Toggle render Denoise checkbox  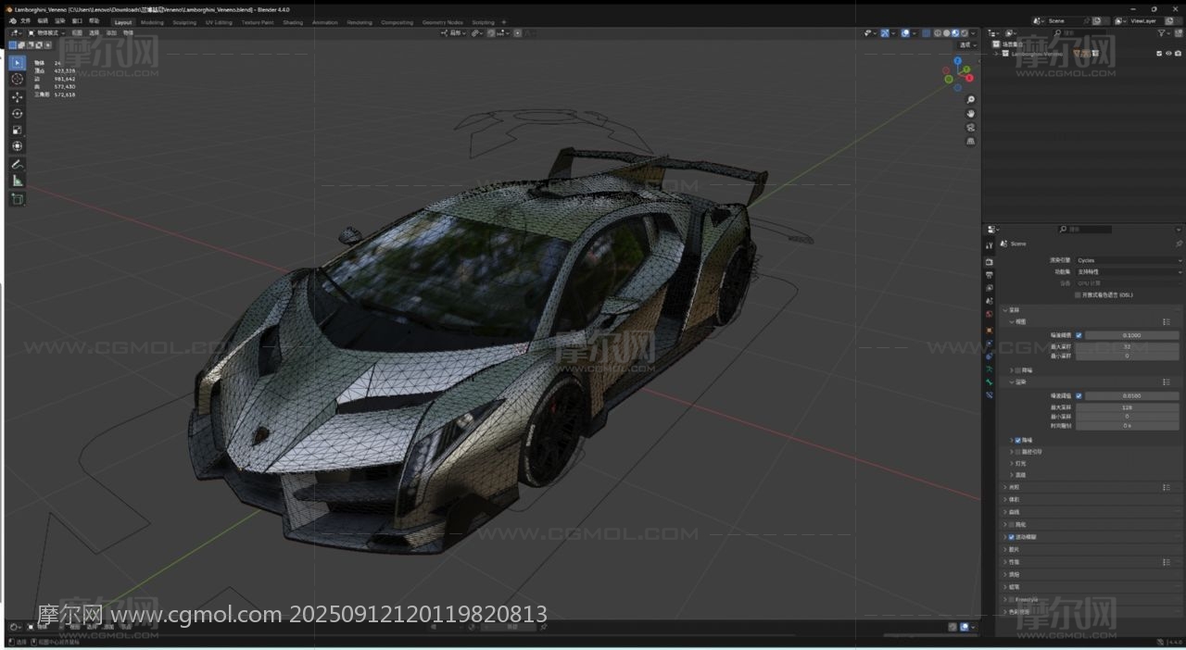(1017, 441)
